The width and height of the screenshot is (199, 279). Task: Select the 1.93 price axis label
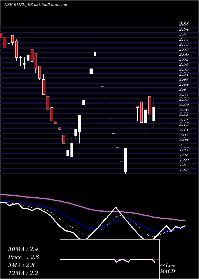184,155
